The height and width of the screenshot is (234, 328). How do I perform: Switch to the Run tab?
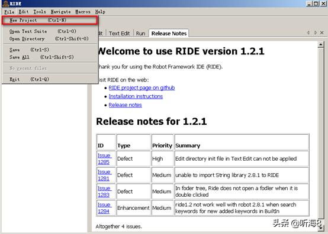pos(140,34)
